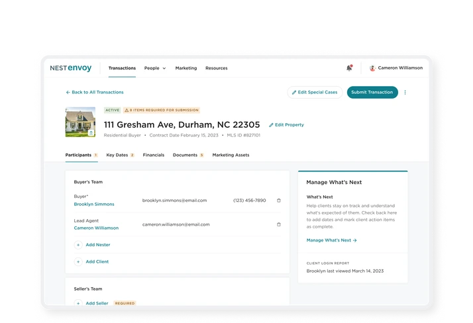
Task: Open Cameron Williamson lead agent link
Action: (x=96, y=228)
